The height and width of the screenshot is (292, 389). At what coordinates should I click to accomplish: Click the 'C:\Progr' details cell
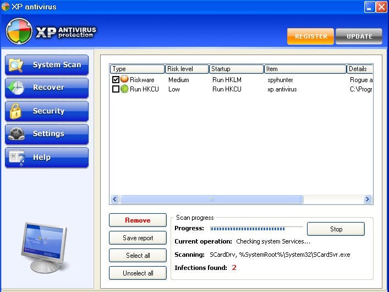361,89
